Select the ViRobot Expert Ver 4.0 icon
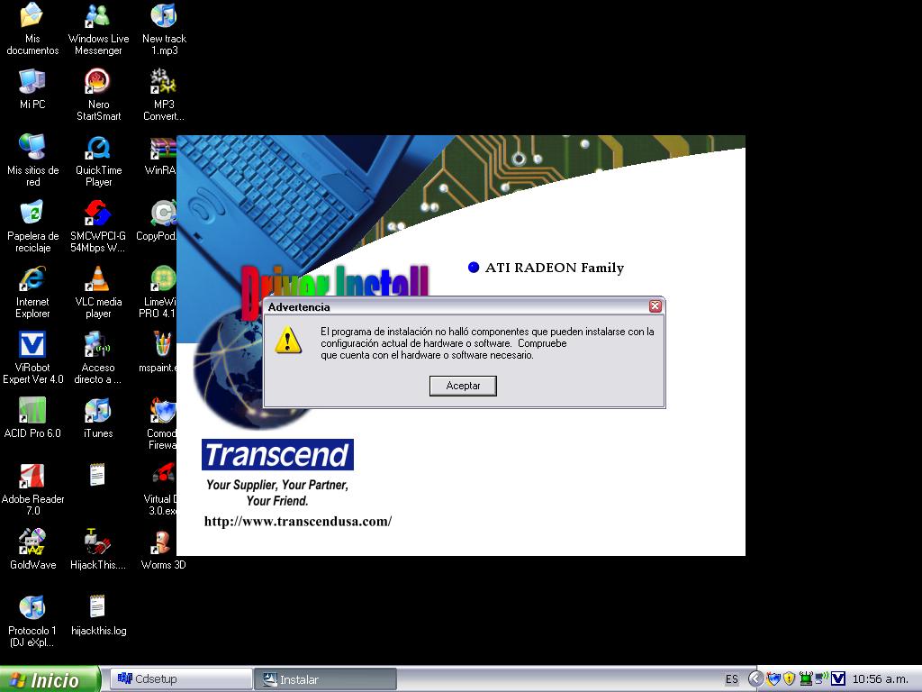The height and width of the screenshot is (692, 922). point(32,359)
